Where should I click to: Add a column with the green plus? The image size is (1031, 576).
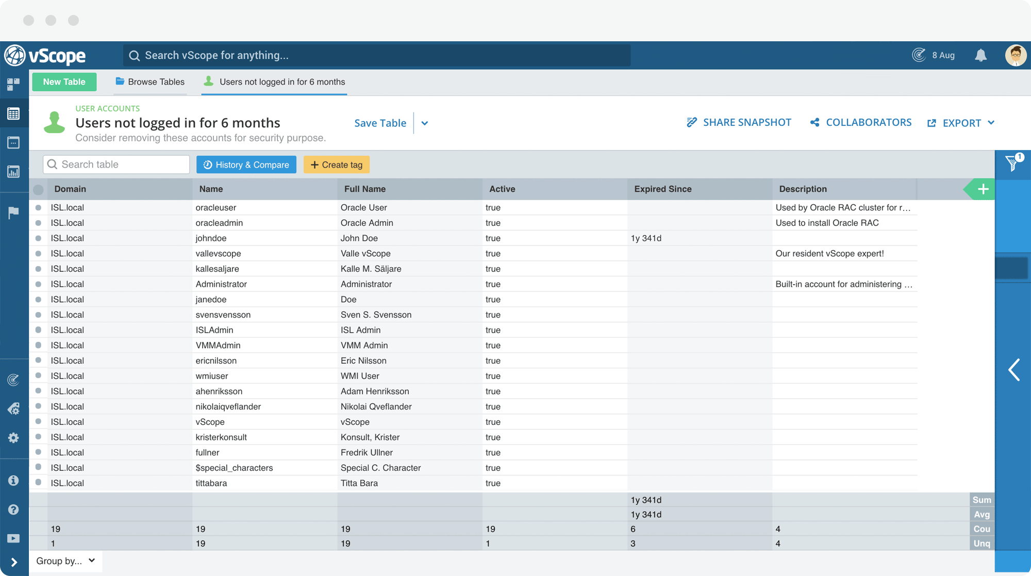click(x=983, y=189)
